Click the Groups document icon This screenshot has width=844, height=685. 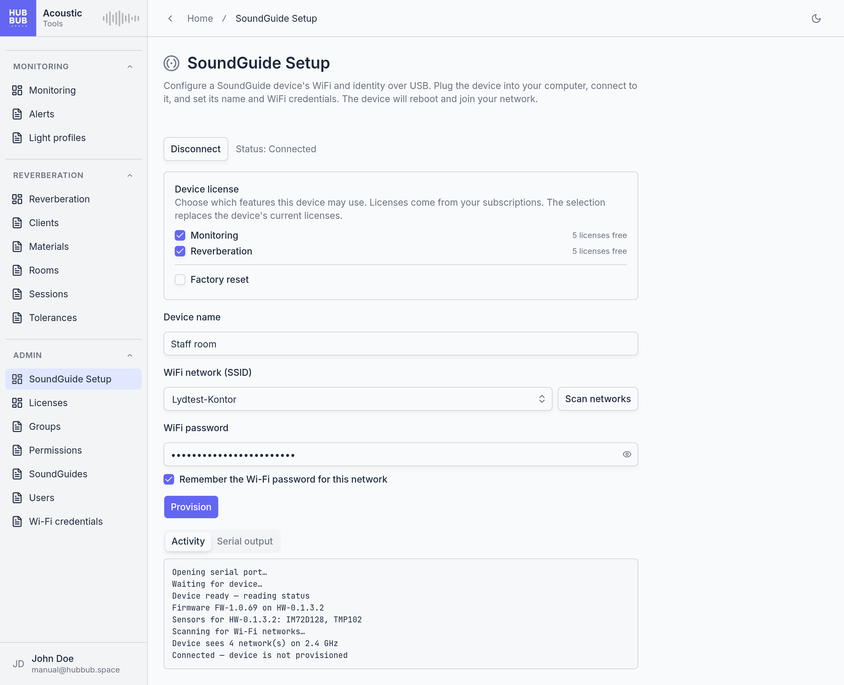(17, 427)
